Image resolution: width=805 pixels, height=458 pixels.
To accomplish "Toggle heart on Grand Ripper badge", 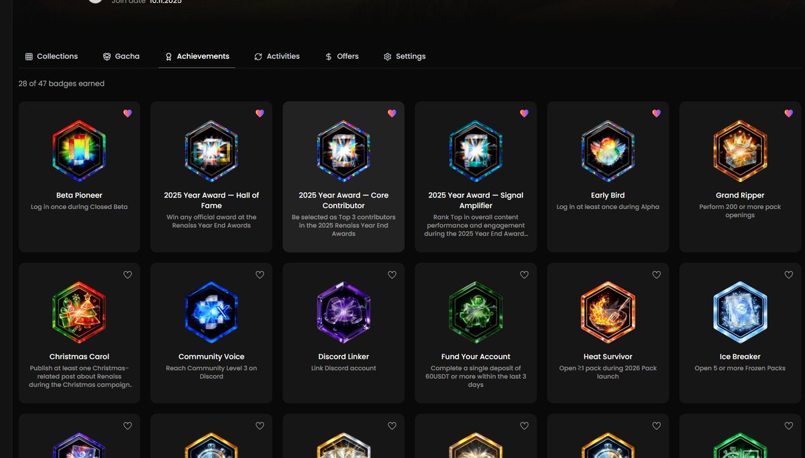I will [788, 113].
